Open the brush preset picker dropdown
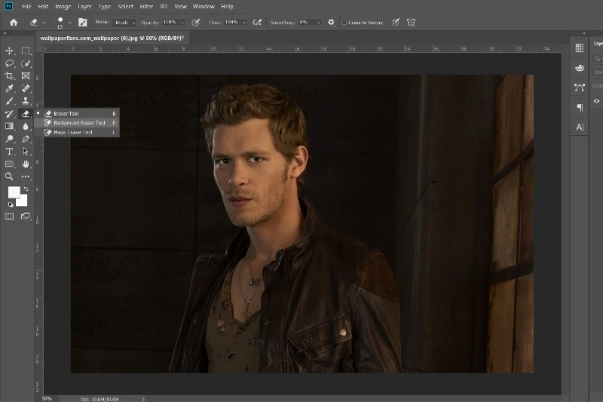Image resolution: width=603 pixels, height=402 pixels. point(70,23)
